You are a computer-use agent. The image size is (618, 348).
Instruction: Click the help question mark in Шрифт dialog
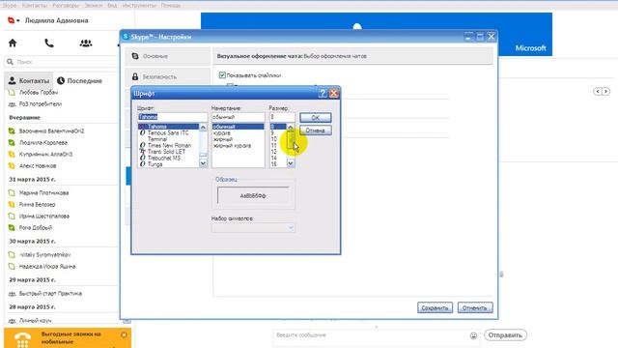point(323,93)
